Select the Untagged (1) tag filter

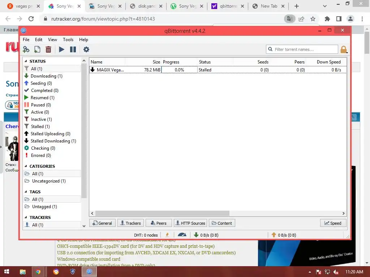(52, 207)
